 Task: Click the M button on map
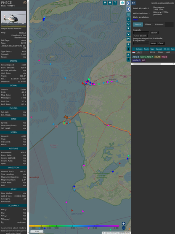click(128, 39)
